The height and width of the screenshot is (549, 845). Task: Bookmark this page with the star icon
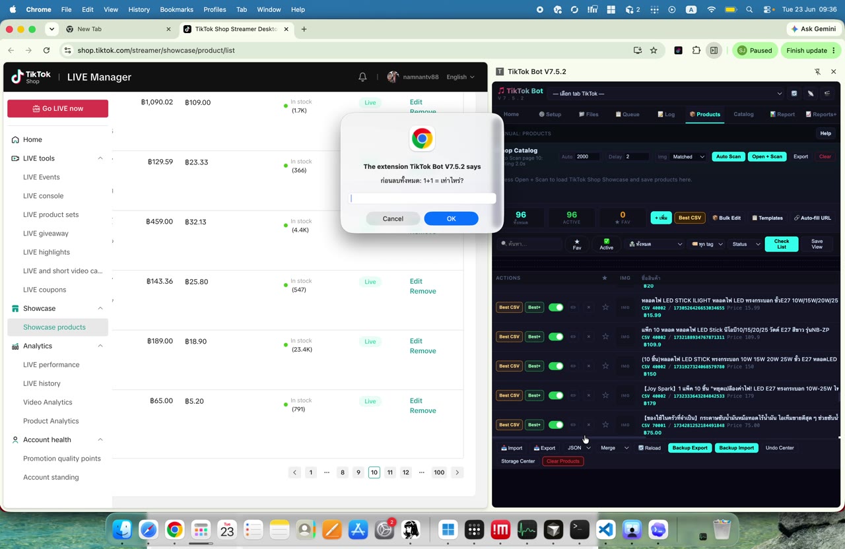[654, 50]
